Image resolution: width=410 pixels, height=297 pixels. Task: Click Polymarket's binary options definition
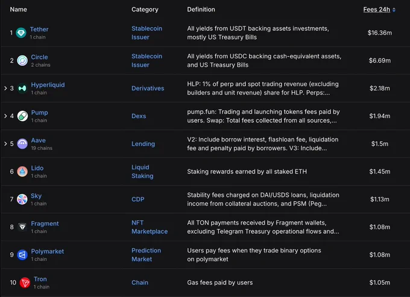click(254, 255)
